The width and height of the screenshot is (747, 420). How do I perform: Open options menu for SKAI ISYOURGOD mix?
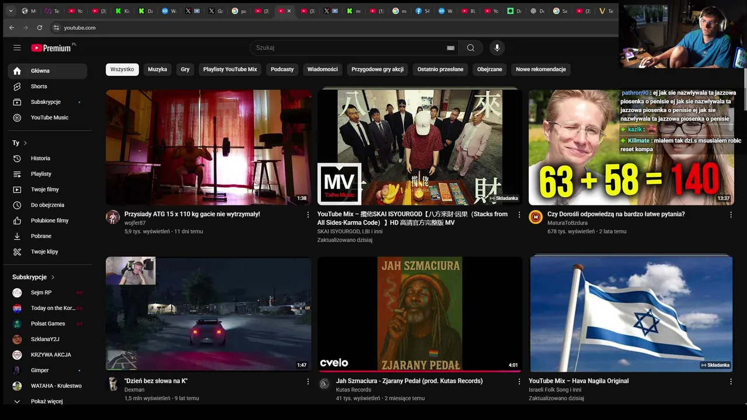pyautogui.click(x=519, y=215)
